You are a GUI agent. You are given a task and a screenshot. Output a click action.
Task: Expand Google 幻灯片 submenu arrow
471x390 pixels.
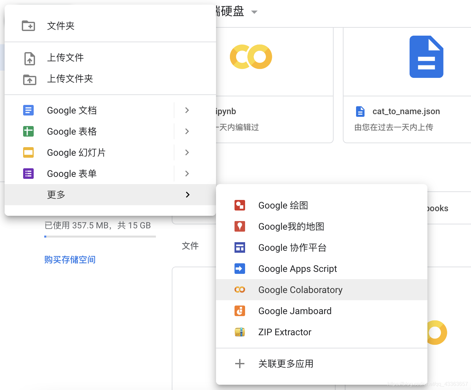click(x=187, y=152)
